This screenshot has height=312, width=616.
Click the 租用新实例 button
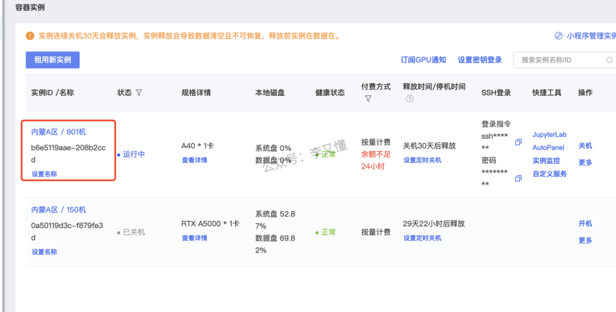coord(52,60)
